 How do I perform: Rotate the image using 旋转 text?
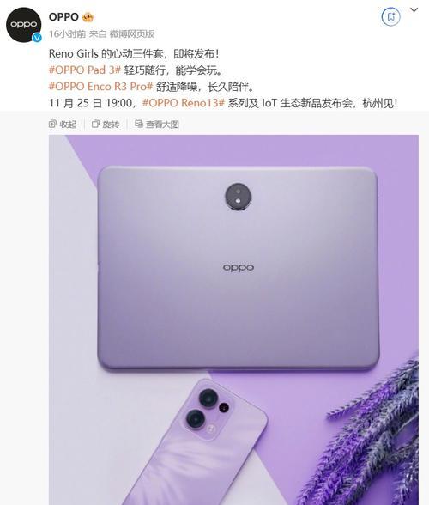click(x=111, y=124)
